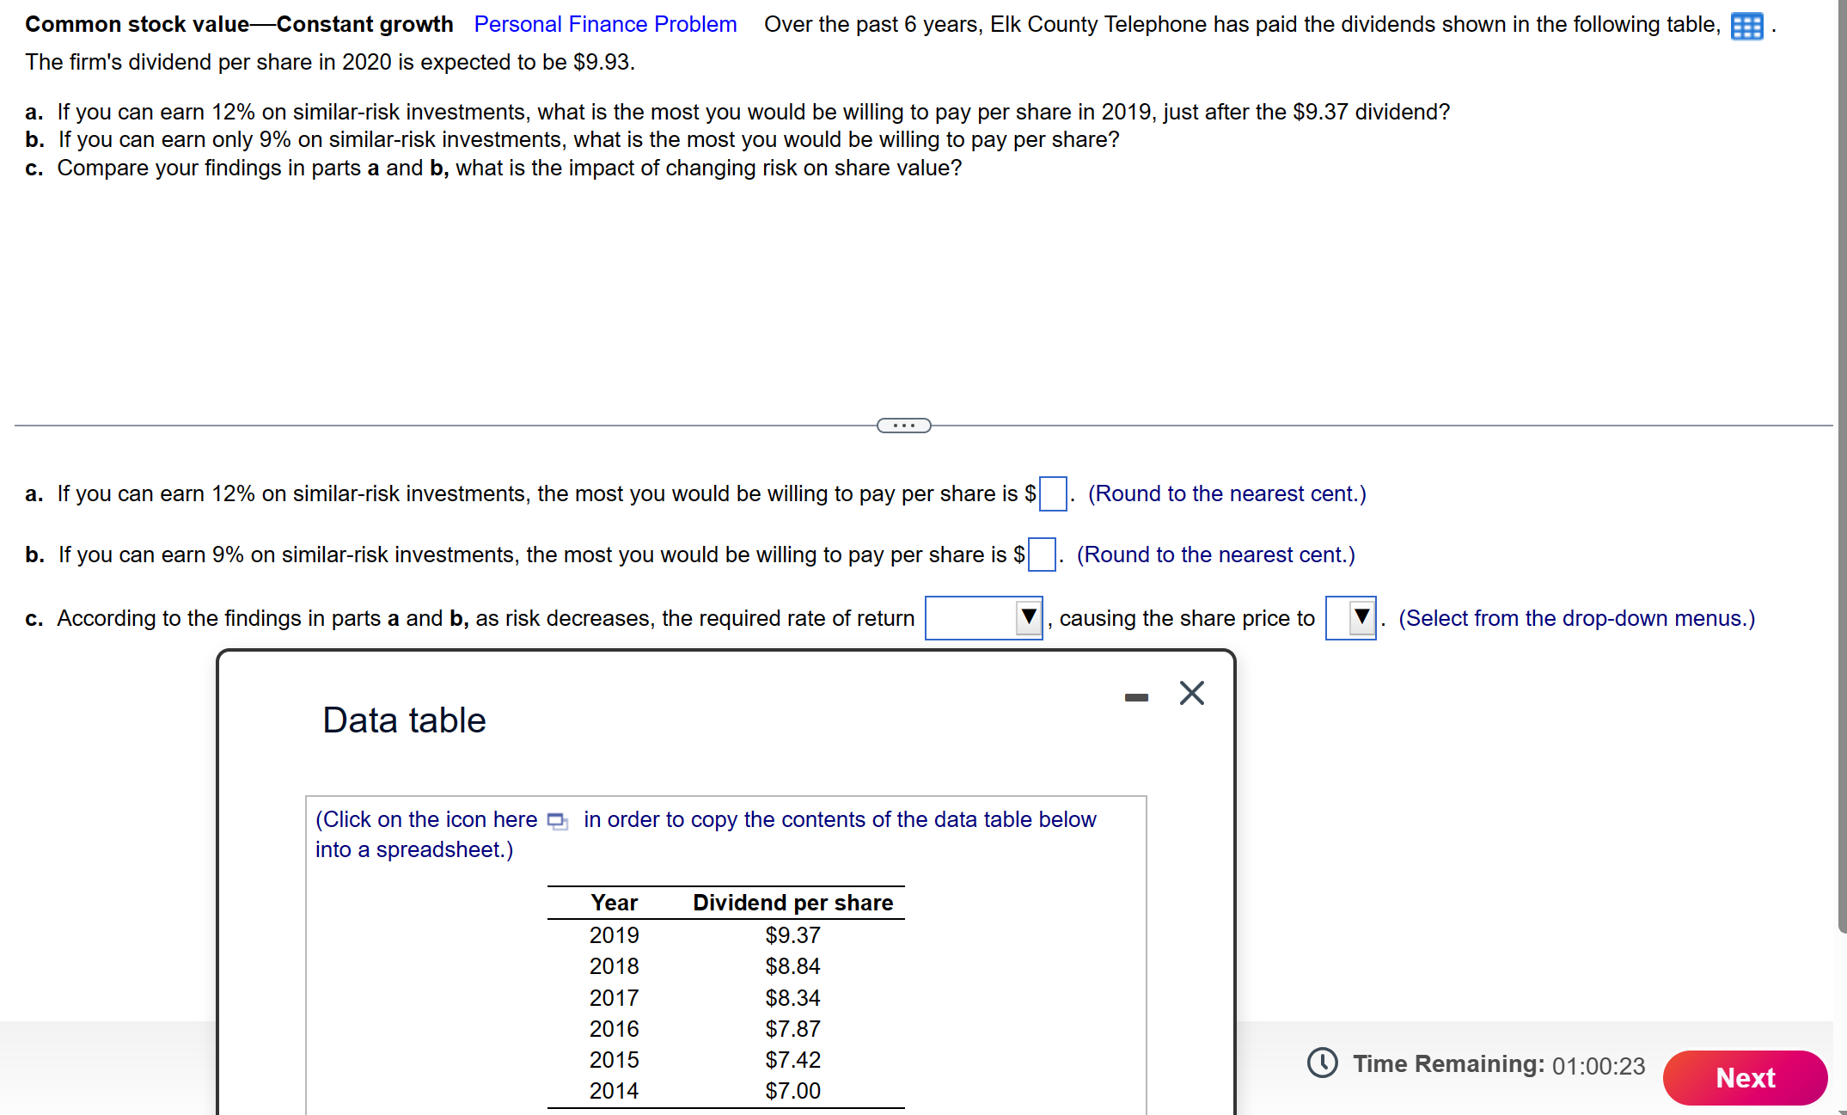This screenshot has width=1847, height=1115.
Task: Click the ellipsis divider handle
Action: [903, 426]
